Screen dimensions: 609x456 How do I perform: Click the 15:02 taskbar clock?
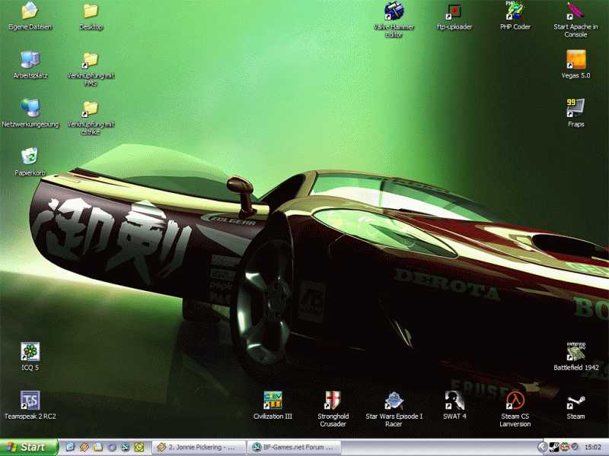point(593,447)
